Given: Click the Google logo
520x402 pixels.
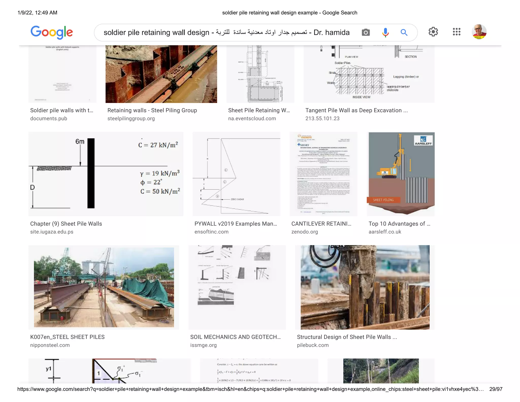Looking at the screenshot, I should pos(52,32).
